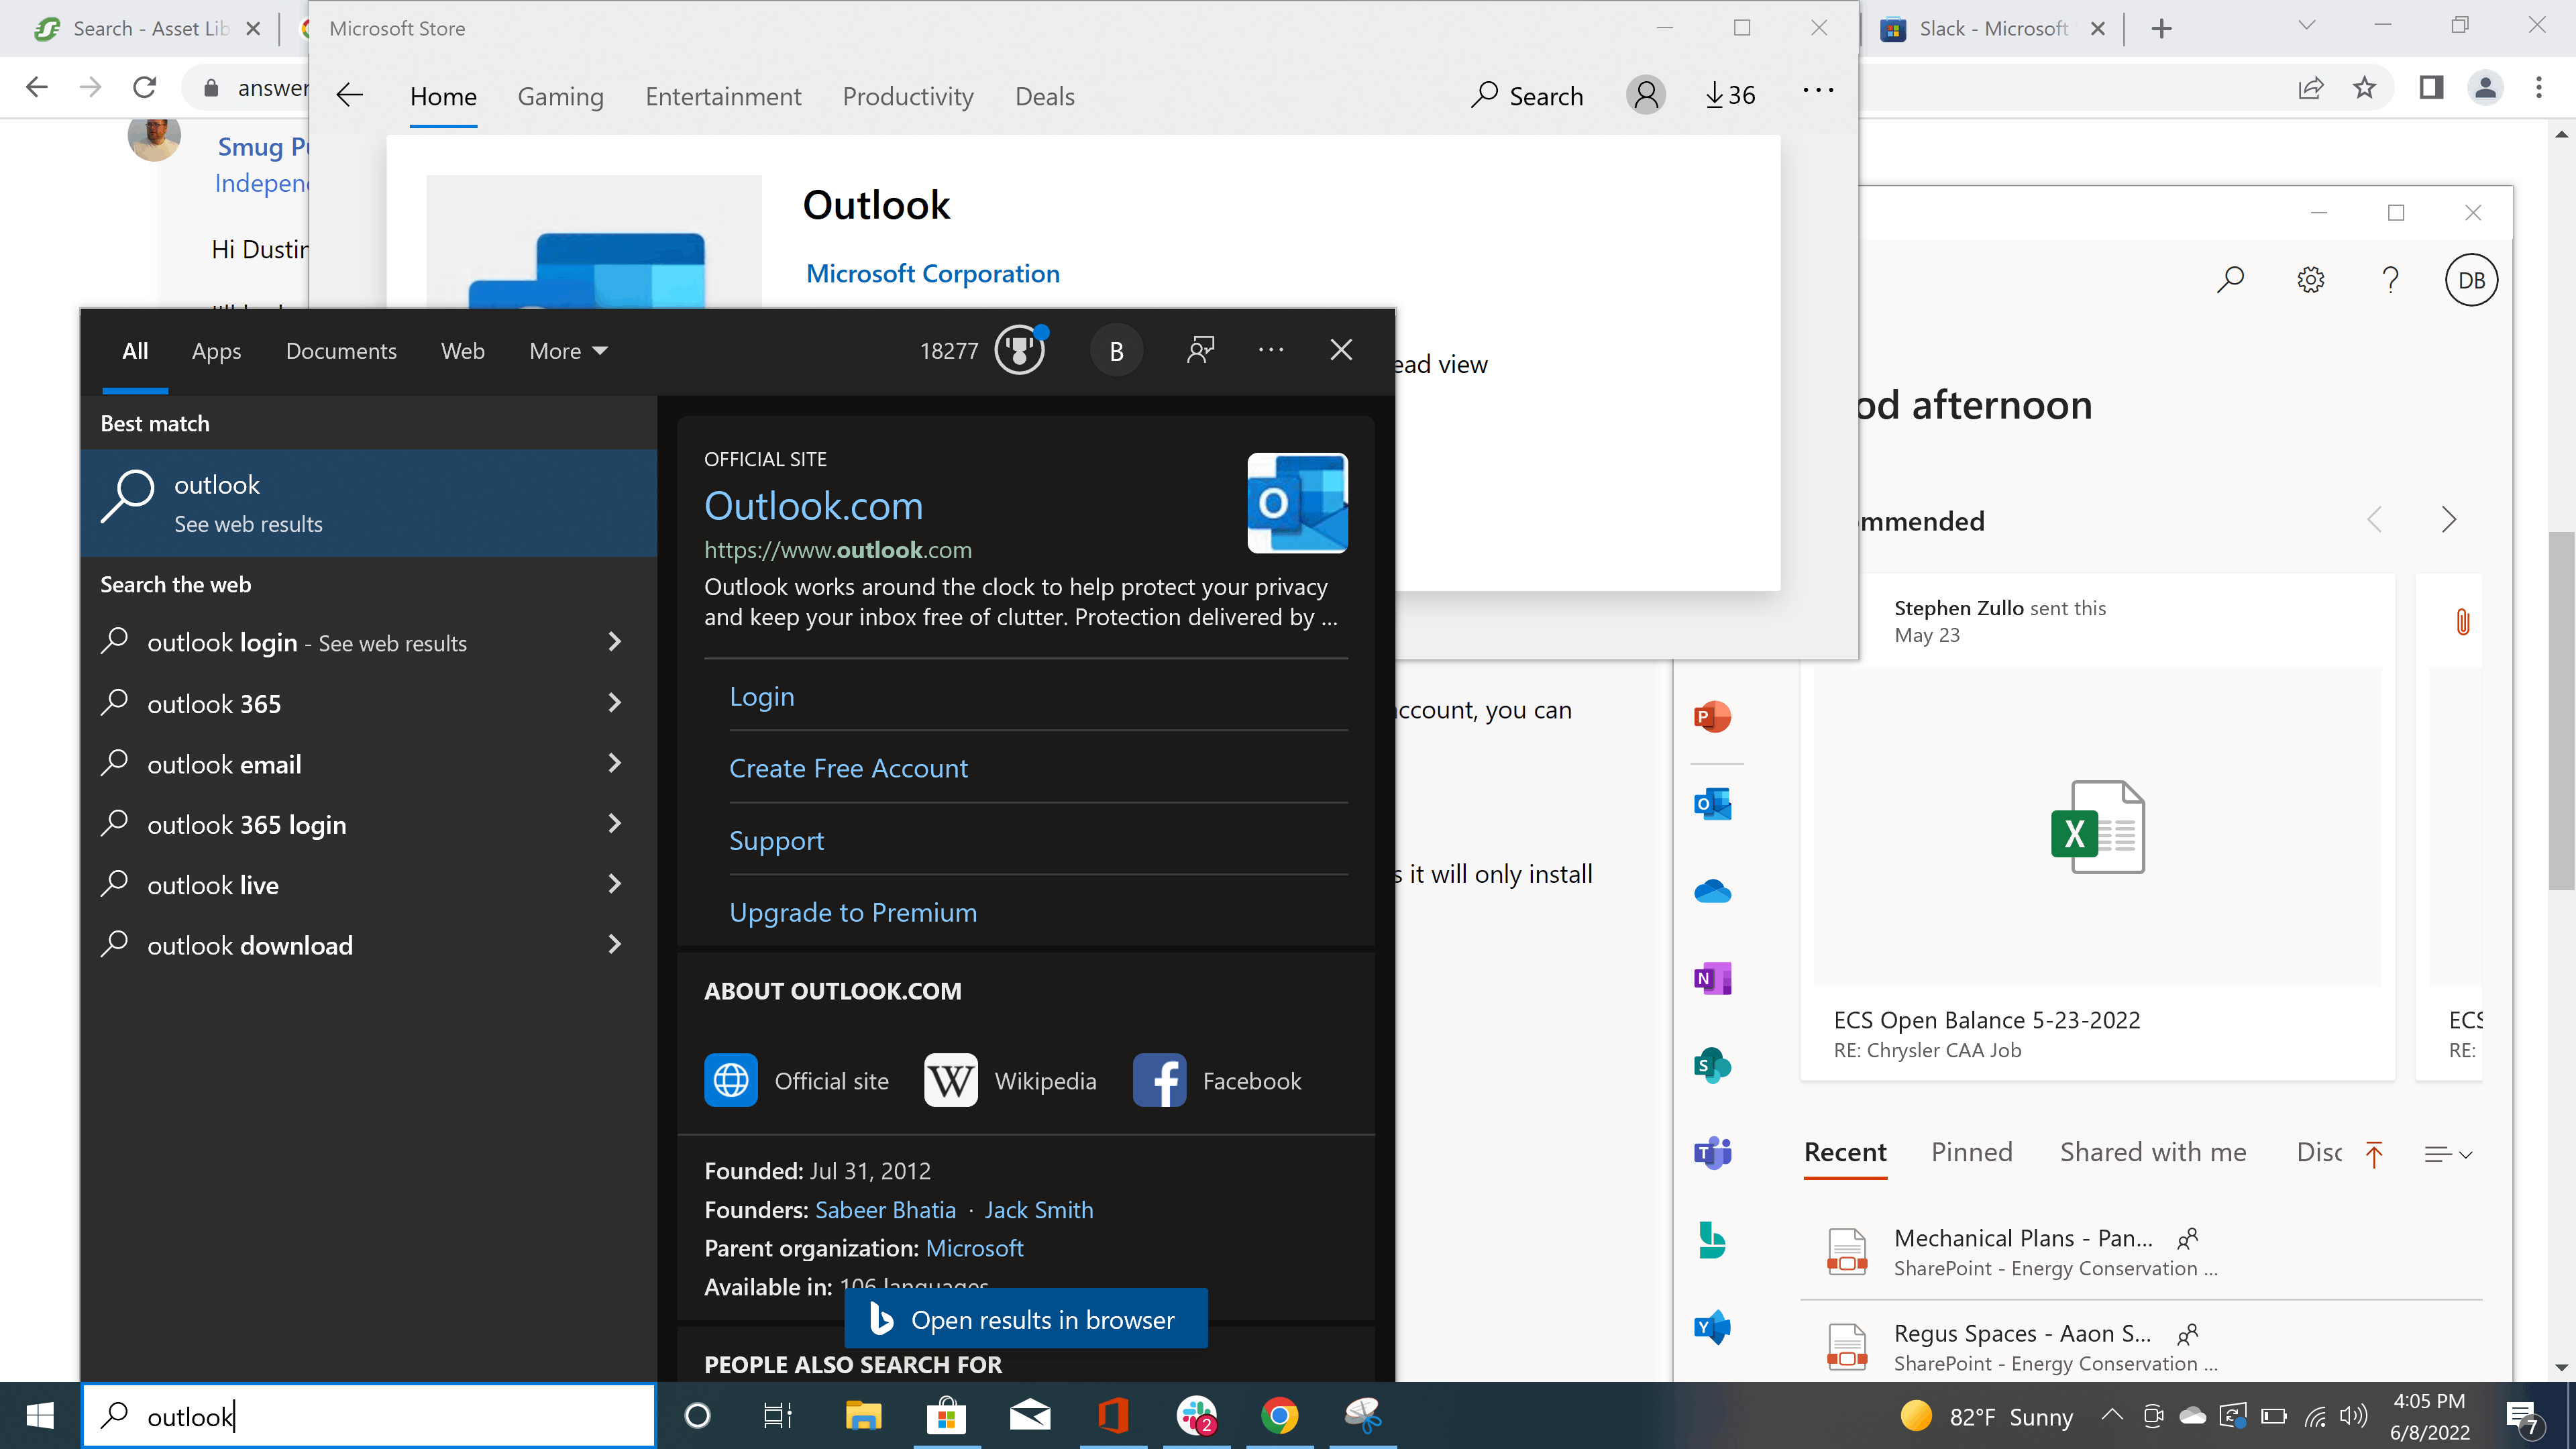Expand the outlook 365 login suggestion arrow
The height and width of the screenshot is (1449, 2576).
pos(615,823)
